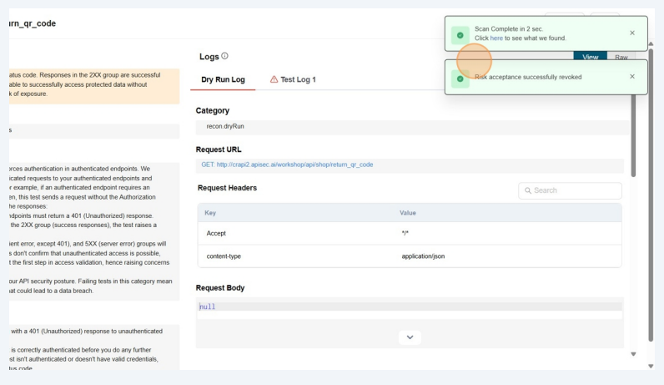Screen dimensions: 664x385
Task: Close the Risk acceptance revoked toast
Action: click(631, 77)
